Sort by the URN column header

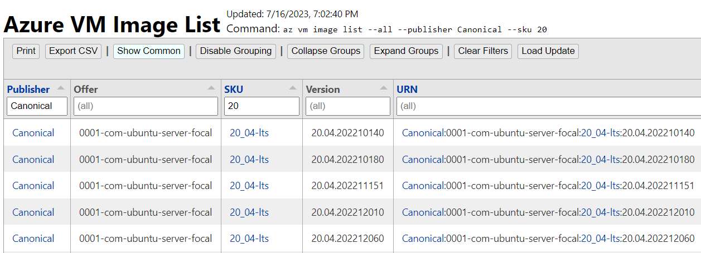click(x=407, y=89)
